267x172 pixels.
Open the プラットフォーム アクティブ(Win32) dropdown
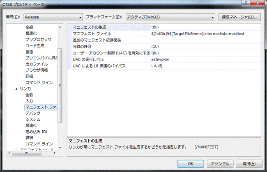click(170, 17)
